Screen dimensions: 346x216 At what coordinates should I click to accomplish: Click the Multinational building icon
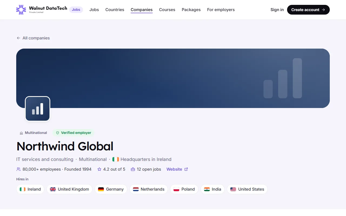[x=21, y=133]
